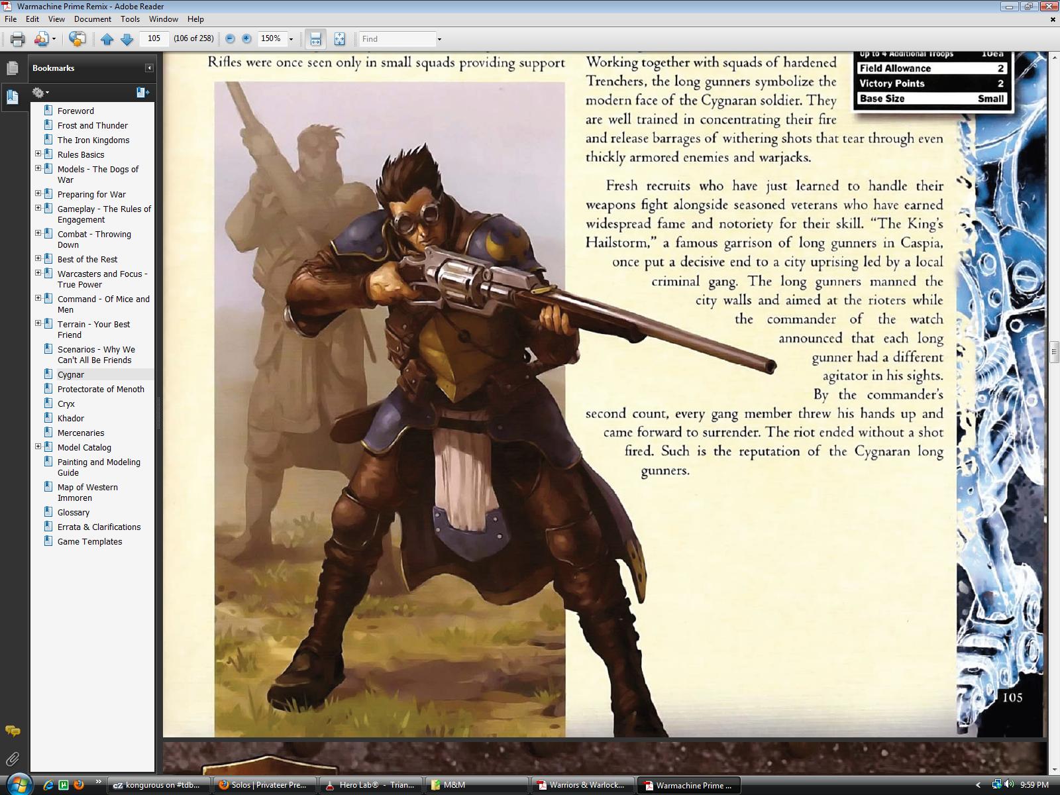Expand the Terrain - Your Best Friend bookmark
This screenshot has width=1060, height=795.
(x=38, y=323)
